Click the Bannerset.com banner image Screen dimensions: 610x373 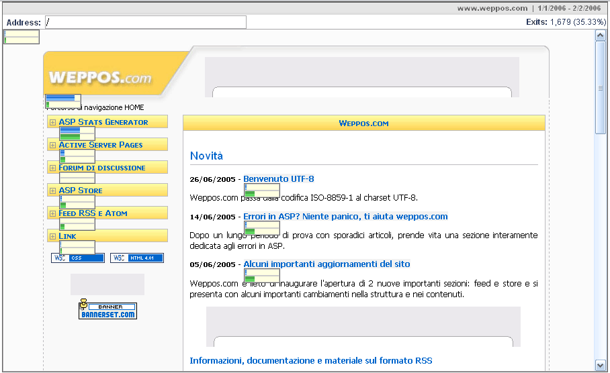pyautogui.click(x=107, y=309)
